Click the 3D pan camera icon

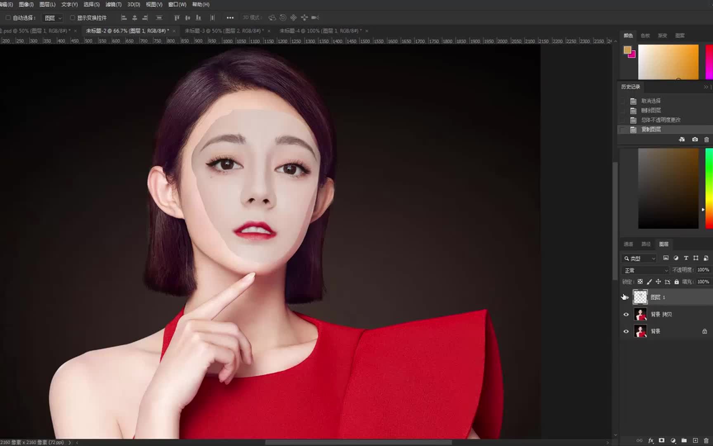point(293,18)
